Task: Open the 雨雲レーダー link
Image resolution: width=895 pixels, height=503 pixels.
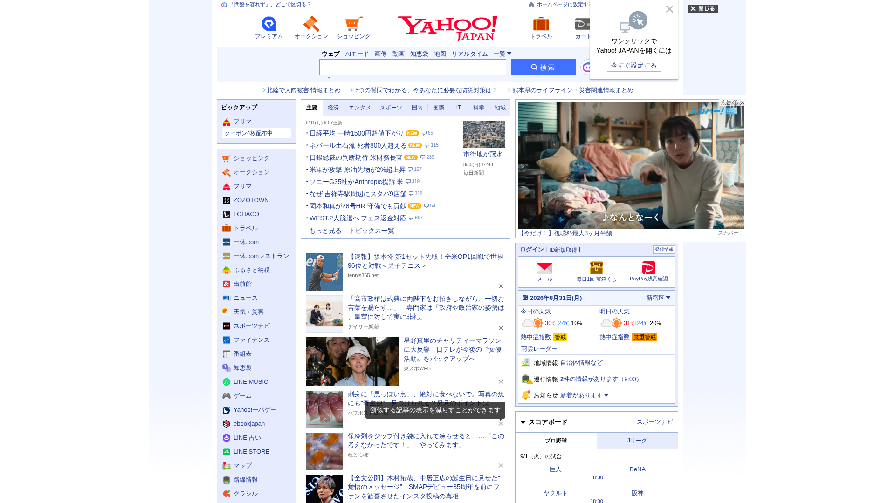Action: pyautogui.click(x=539, y=349)
